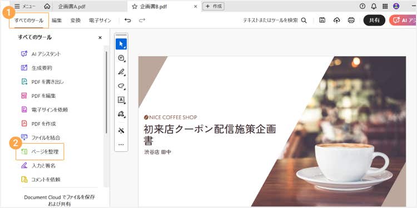The height and width of the screenshot is (208, 417).
Task: Click the 作成 button
Action: coord(214,6)
